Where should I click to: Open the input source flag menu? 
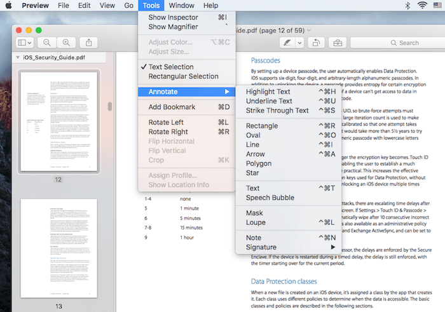(437, 5)
